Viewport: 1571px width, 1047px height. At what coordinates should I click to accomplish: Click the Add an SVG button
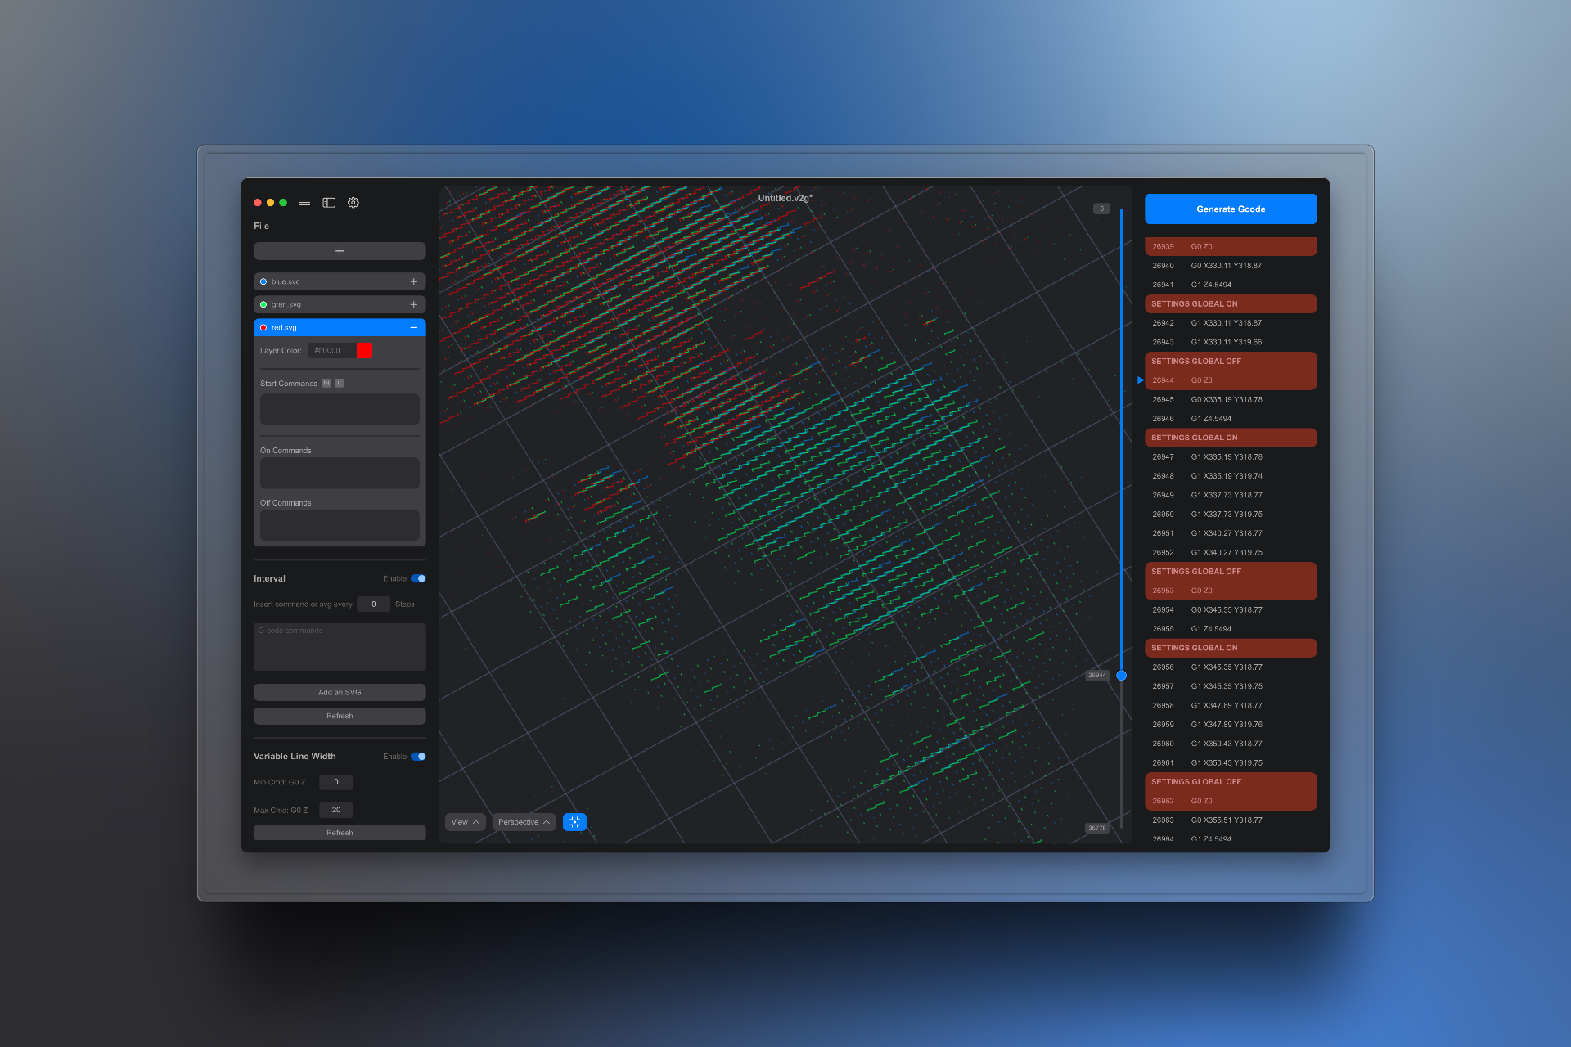click(x=340, y=692)
